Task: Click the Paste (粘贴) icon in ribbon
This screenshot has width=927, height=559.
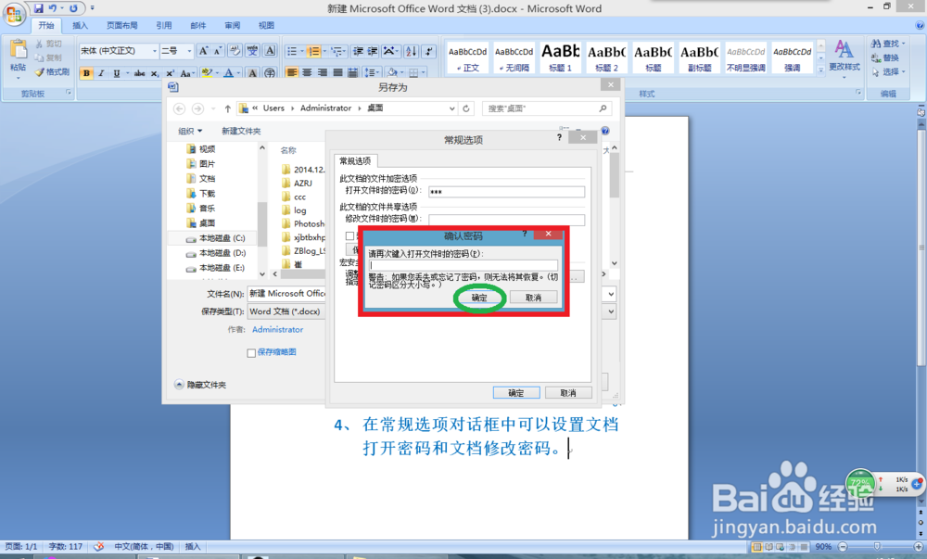Action: tap(19, 51)
